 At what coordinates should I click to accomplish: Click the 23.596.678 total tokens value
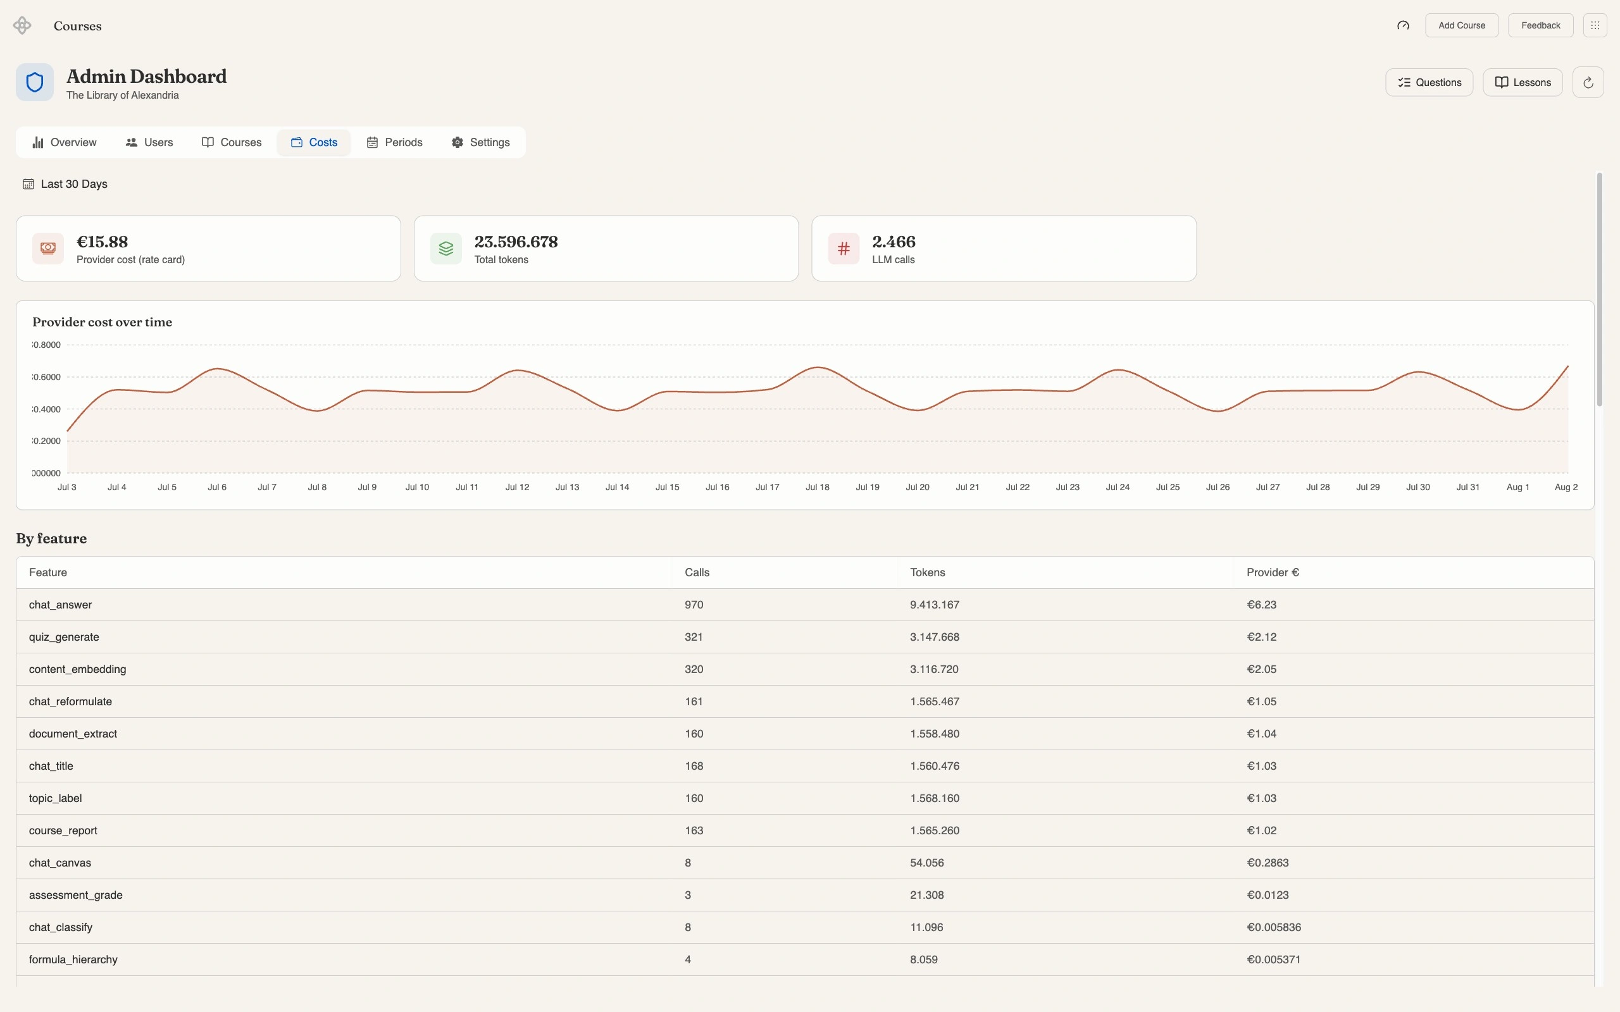[x=516, y=242]
